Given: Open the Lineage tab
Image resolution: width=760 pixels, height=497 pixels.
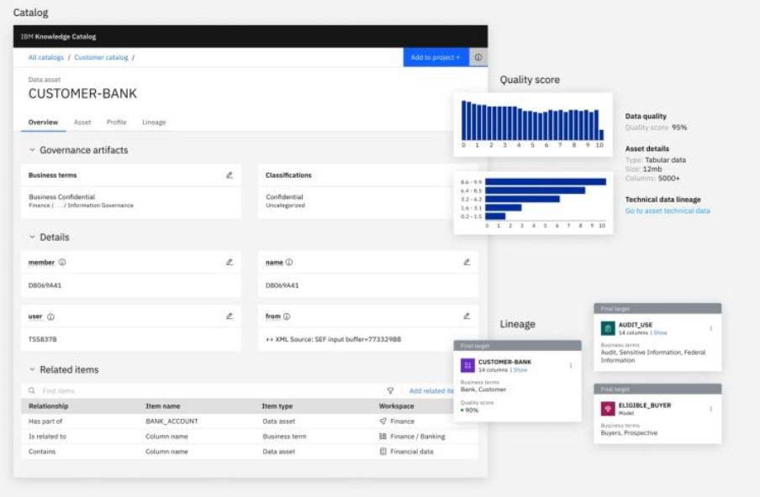Looking at the screenshot, I should click(x=154, y=123).
